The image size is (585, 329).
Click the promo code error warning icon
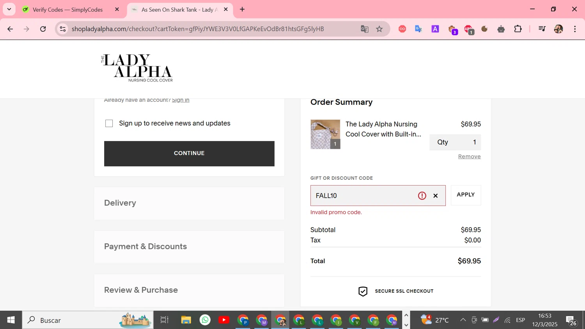pyautogui.click(x=422, y=196)
